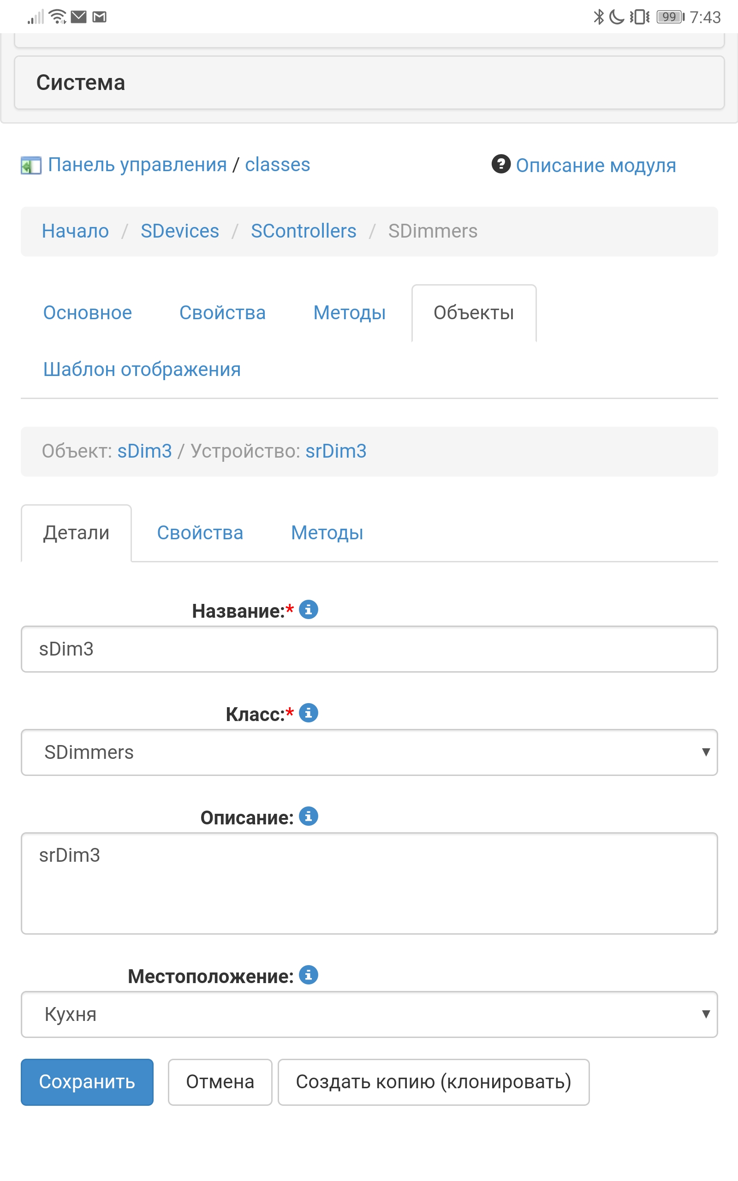738x1181 pixels.
Task: Click the green panel icon beside Панель управления
Action: coord(30,165)
